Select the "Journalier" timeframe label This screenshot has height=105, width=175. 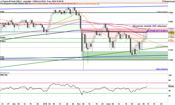click(x=27, y=2)
